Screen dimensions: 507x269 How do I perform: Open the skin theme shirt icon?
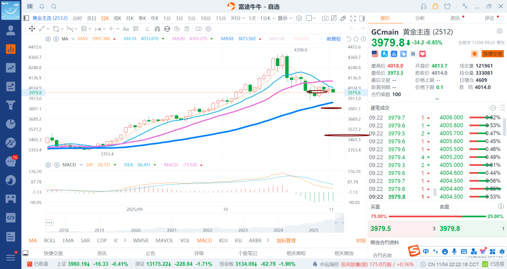pyautogui.click(x=447, y=6)
